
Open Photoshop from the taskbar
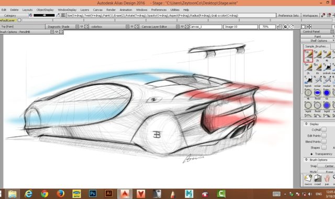[93, 194]
